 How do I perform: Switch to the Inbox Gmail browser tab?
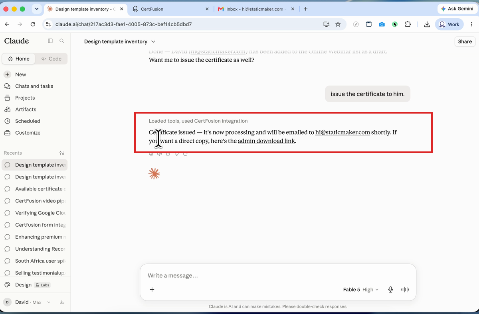coord(255,9)
